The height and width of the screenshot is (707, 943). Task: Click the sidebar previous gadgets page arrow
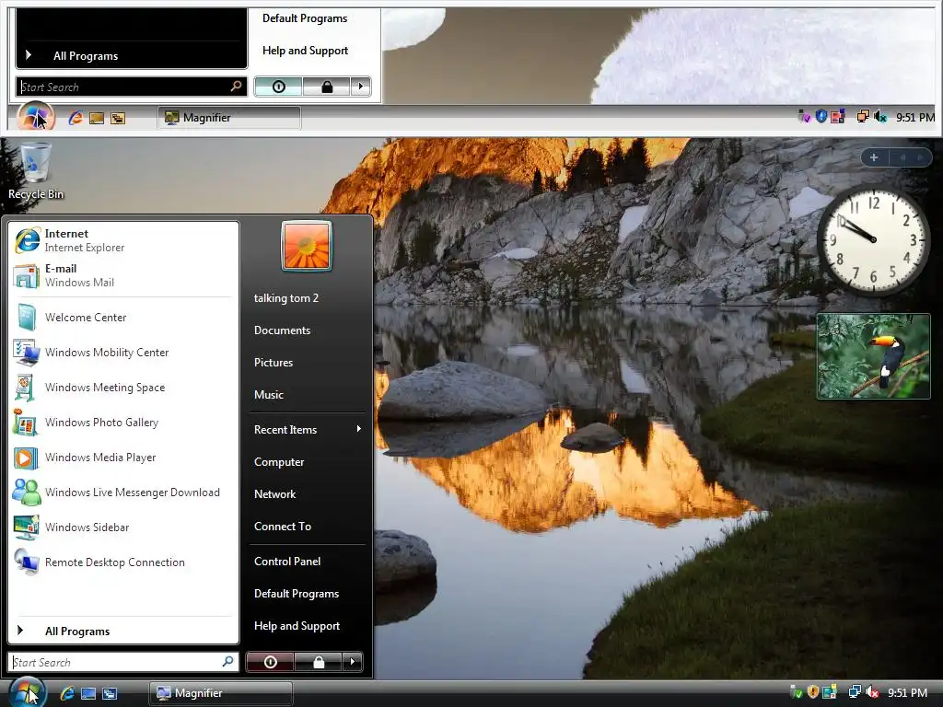click(x=902, y=157)
